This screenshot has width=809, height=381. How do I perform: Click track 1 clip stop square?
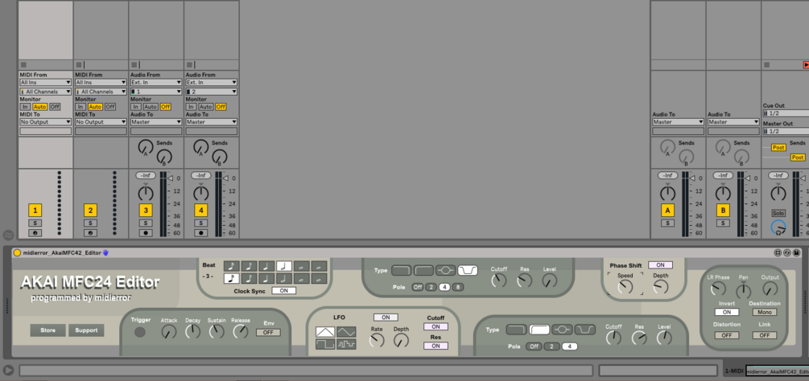tap(23, 65)
